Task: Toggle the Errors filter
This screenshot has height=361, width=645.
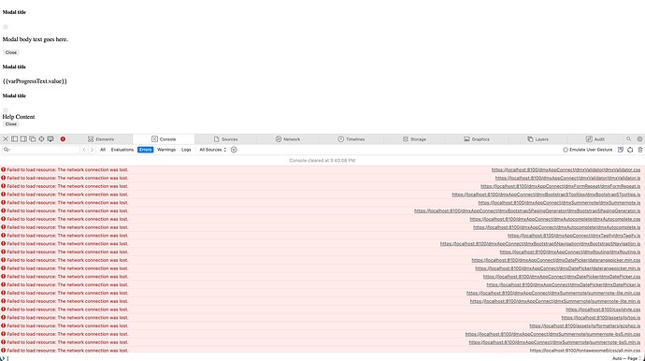Action: point(145,150)
